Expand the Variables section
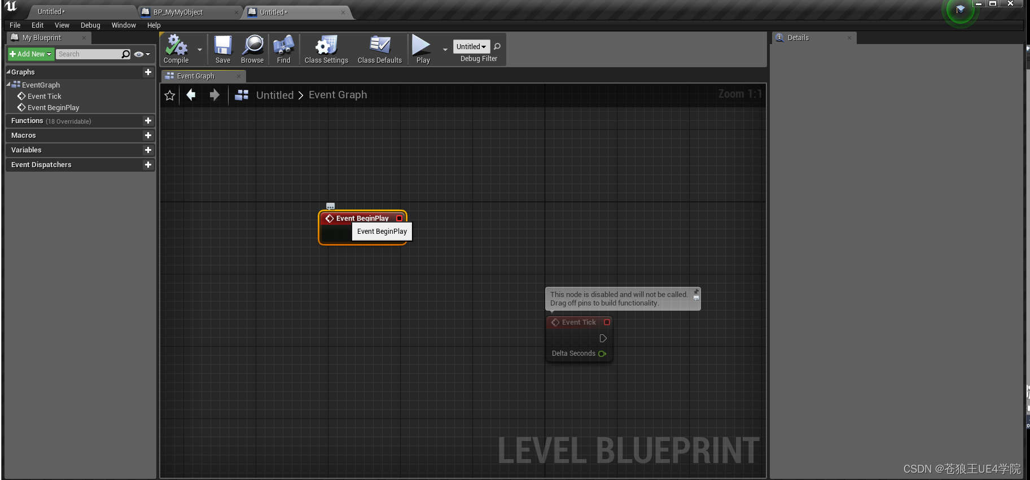Viewport: 1030px width, 480px height. click(x=26, y=150)
